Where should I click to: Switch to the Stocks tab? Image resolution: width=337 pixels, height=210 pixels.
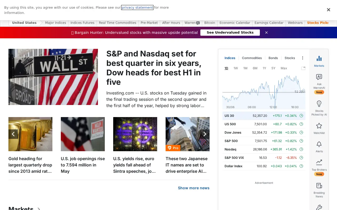[290, 58]
